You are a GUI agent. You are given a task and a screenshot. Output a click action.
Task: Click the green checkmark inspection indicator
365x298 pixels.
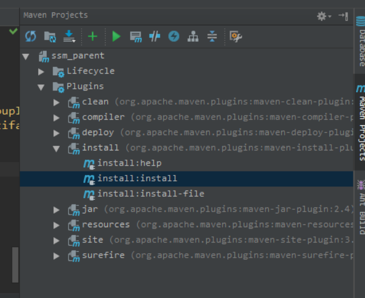13,31
